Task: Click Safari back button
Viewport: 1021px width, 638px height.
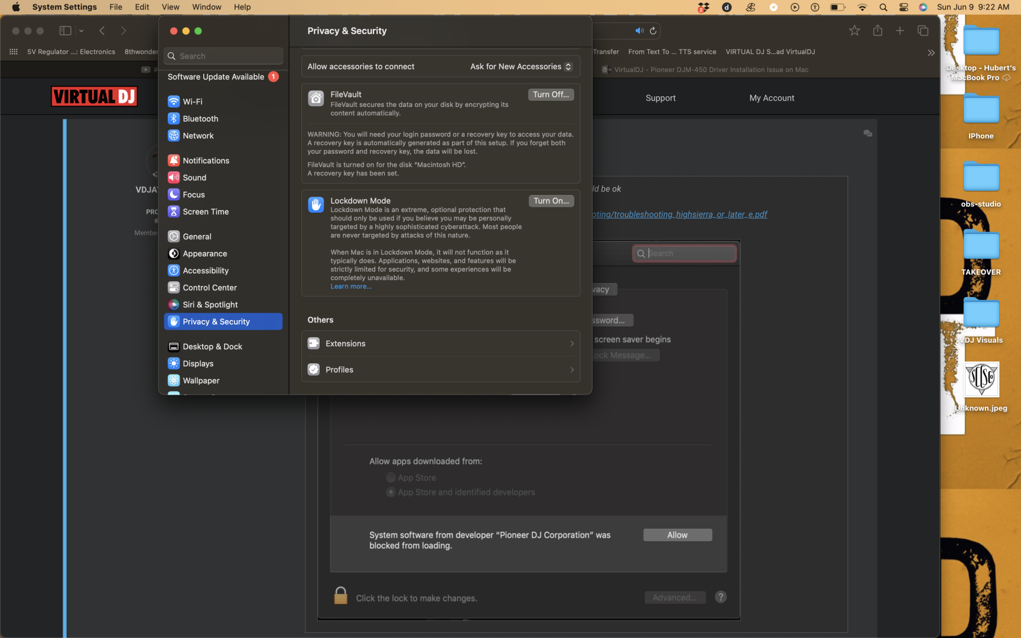Action: (102, 31)
